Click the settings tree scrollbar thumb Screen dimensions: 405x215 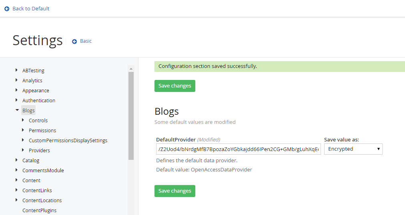[x=131, y=116]
